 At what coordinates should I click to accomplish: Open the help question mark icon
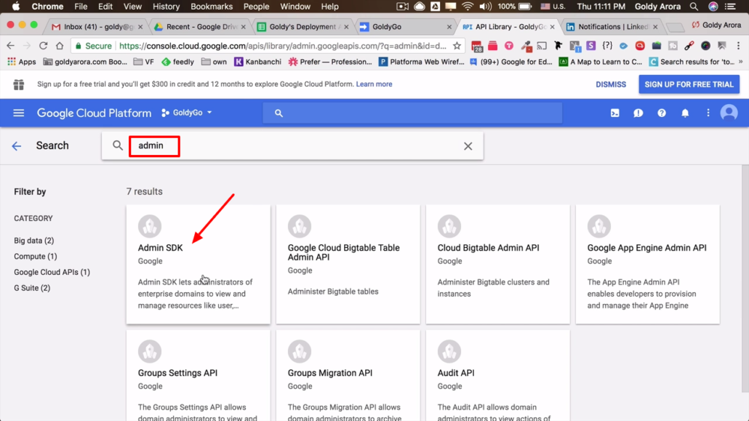point(662,113)
